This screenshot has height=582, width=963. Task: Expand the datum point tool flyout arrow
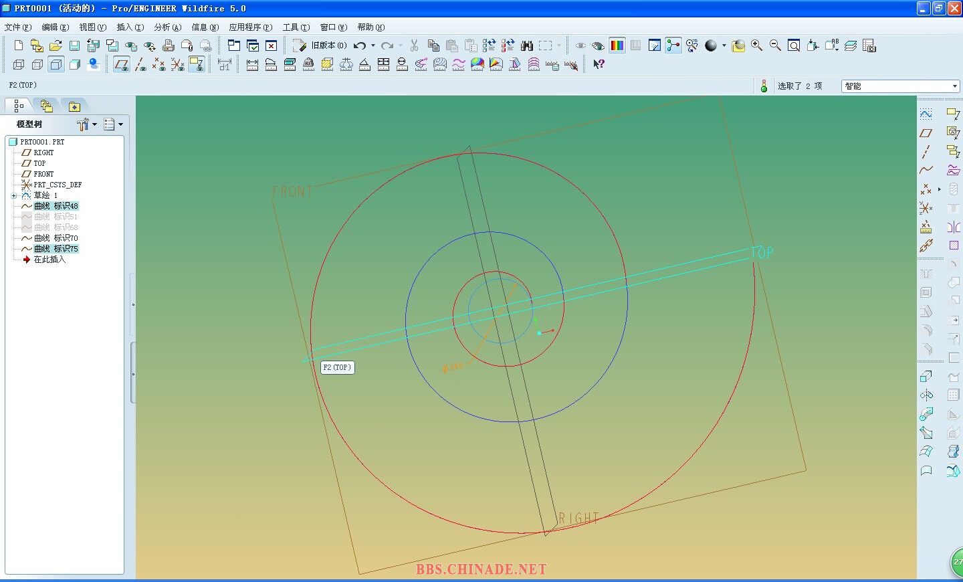939,189
